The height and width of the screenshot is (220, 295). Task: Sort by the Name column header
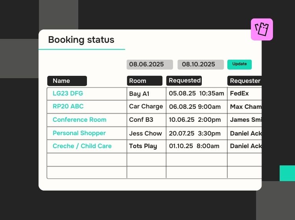[x=67, y=81]
